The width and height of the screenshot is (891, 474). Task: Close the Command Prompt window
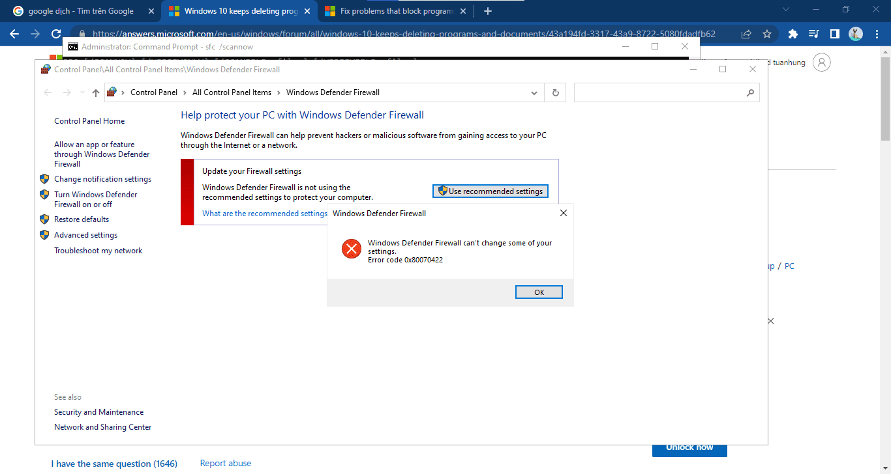(x=684, y=46)
